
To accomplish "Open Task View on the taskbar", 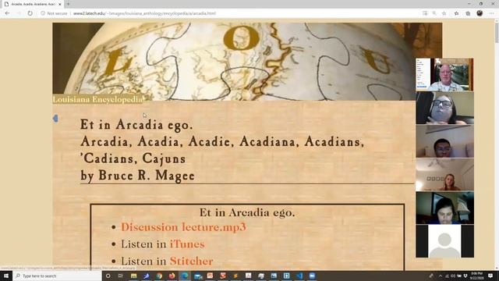I will coord(121,276).
